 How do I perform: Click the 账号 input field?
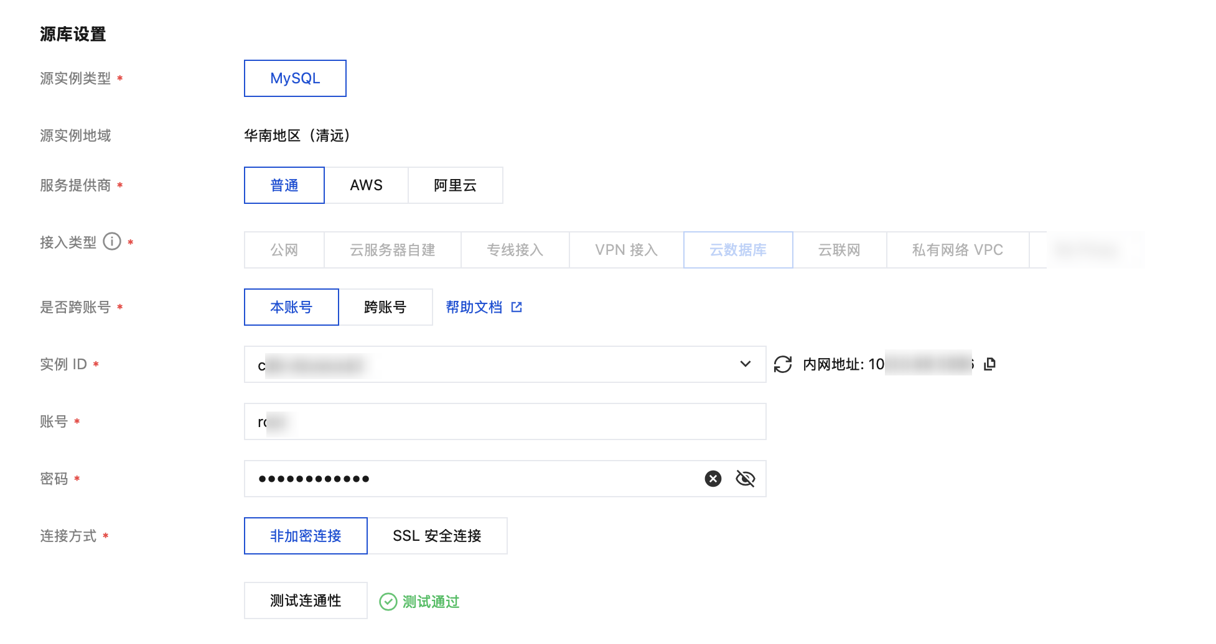pos(504,421)
